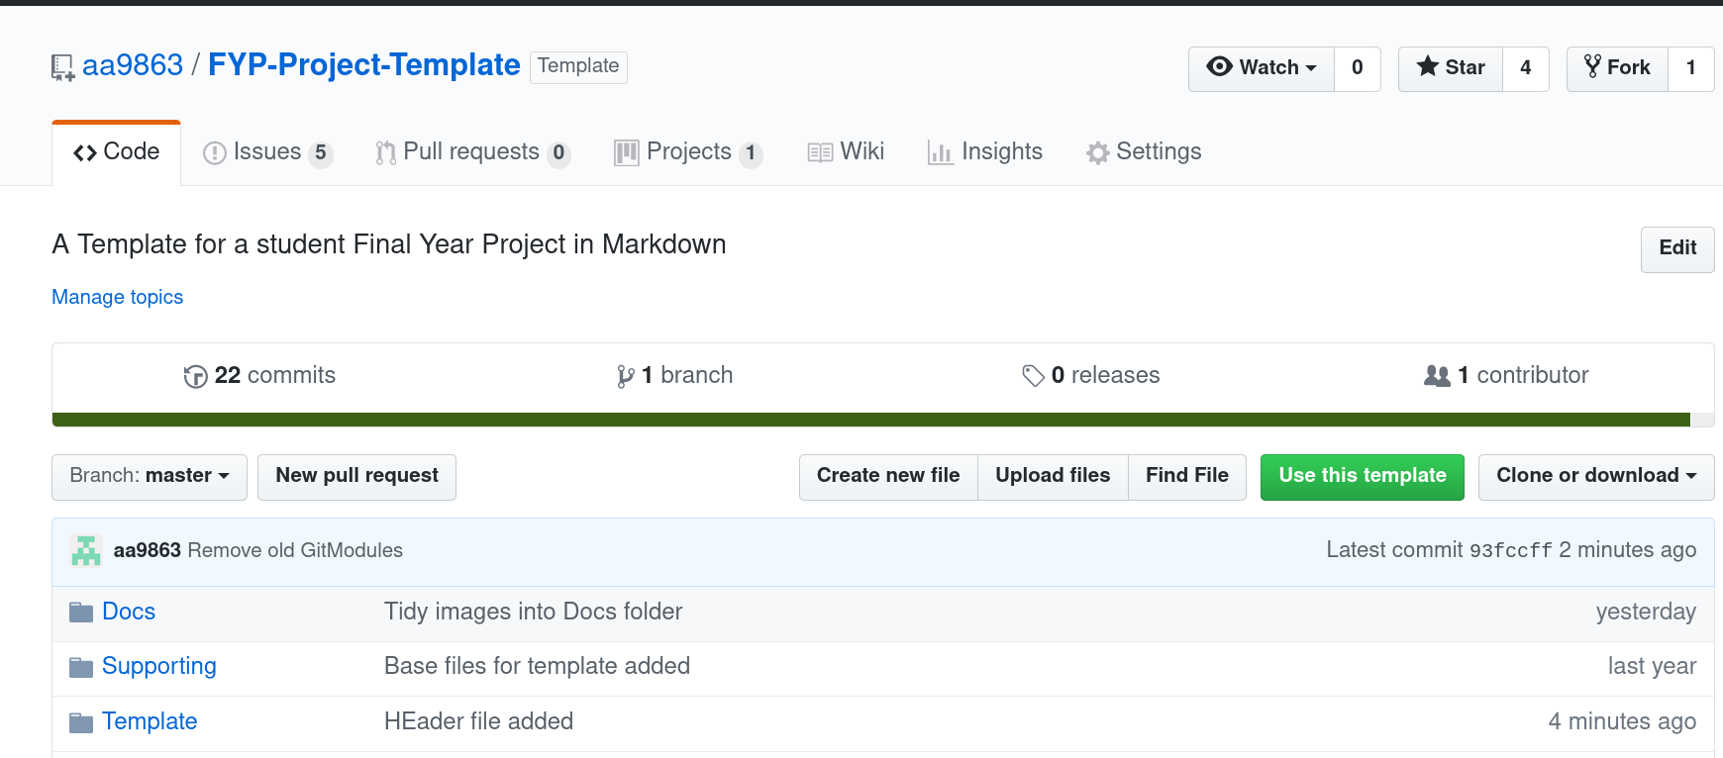The image size is (1723, 758).
Task: Click Create new file button
Action: pos(888,477)
